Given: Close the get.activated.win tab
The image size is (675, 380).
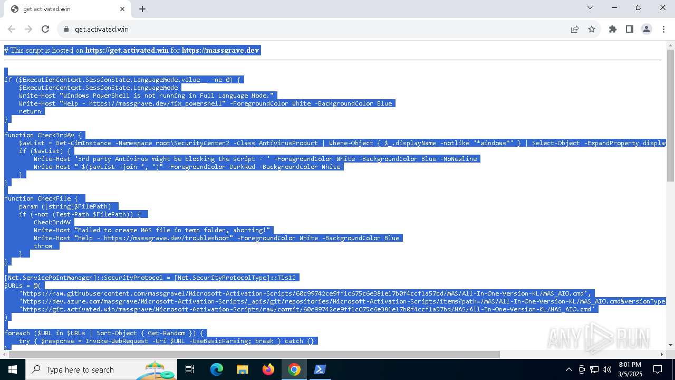Looking at the screenshot, I should (122, 8).
